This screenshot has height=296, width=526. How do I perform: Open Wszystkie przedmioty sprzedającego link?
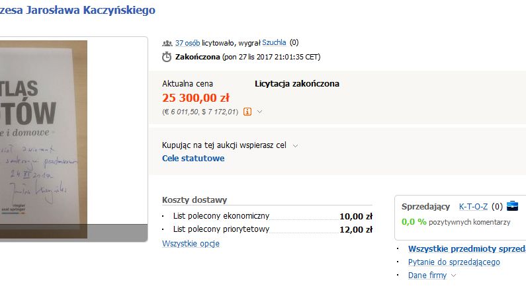point(466,249)
